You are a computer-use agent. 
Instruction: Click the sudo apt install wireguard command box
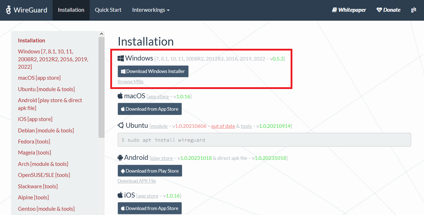tap(264, 140)
